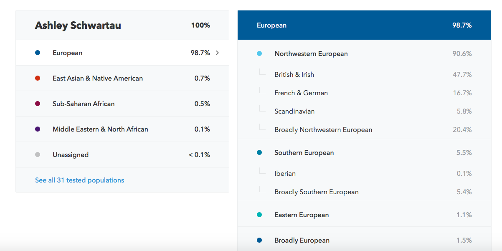
Task: Select the Scandinavian entry
Action: coord(294,112)
